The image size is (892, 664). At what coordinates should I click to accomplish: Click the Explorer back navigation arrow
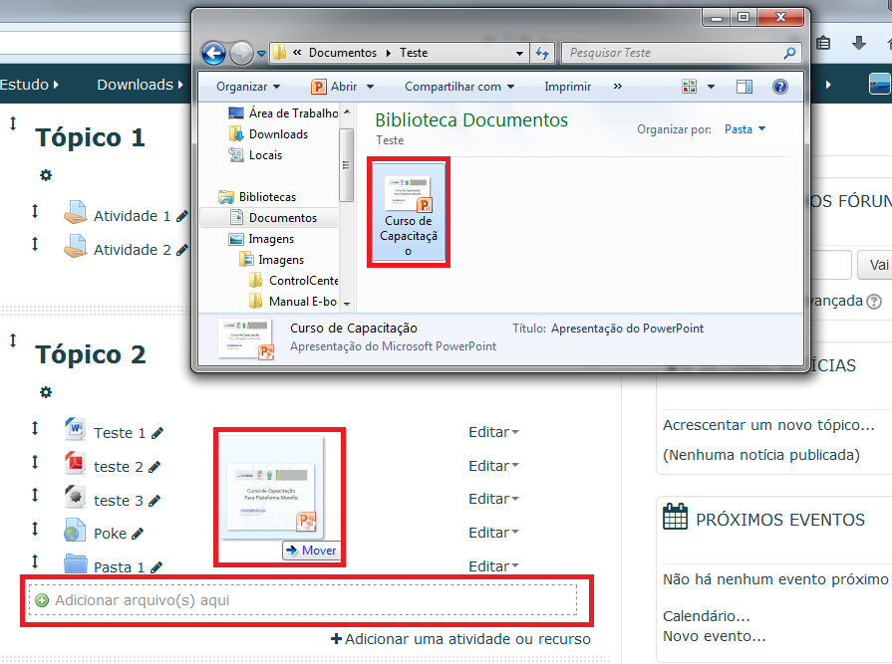point(213,53)
